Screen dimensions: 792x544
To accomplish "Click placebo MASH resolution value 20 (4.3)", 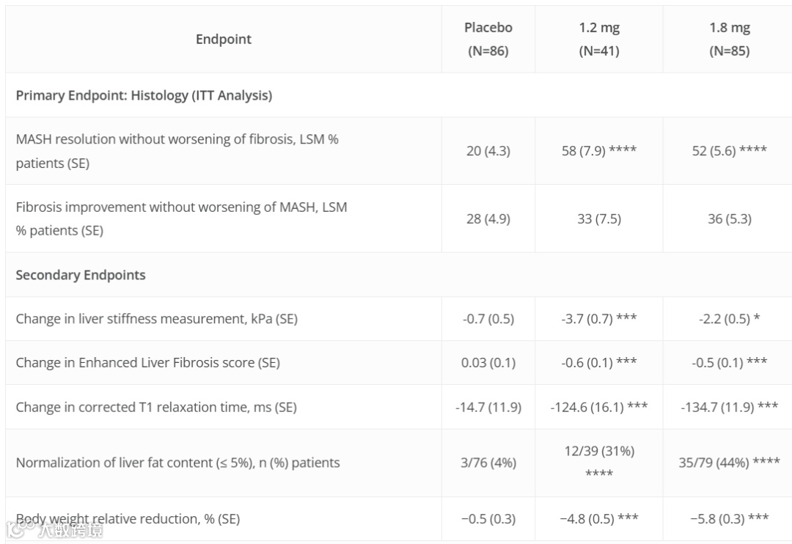I will [488, 151].
